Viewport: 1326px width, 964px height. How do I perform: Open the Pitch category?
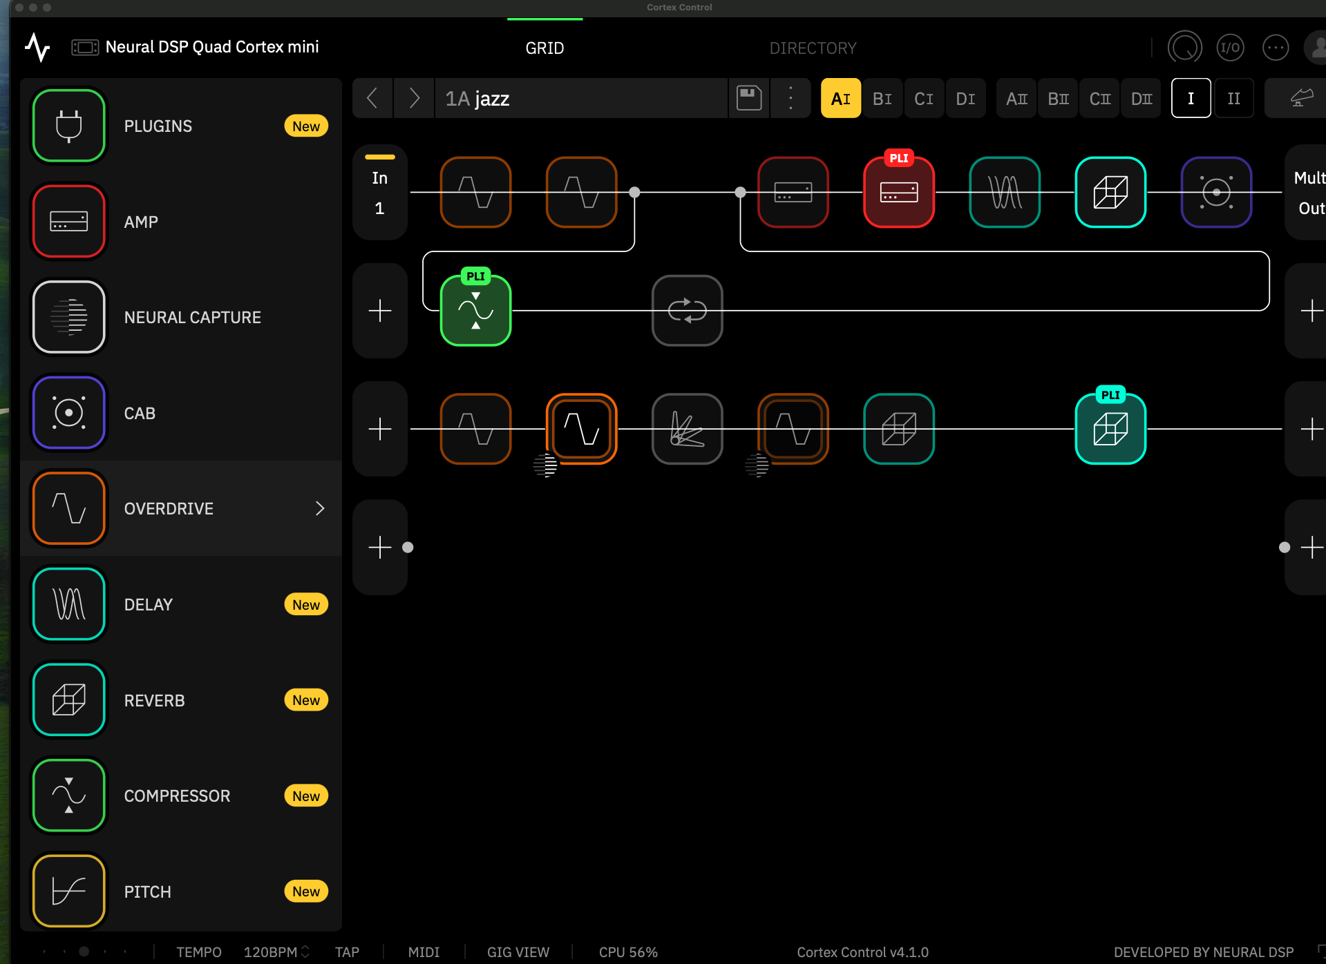pyautogui.click(x=181, y=891)
